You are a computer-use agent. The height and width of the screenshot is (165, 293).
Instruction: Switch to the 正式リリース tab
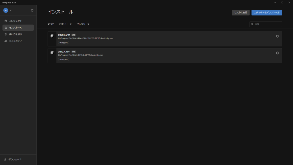tap(66, 24)
